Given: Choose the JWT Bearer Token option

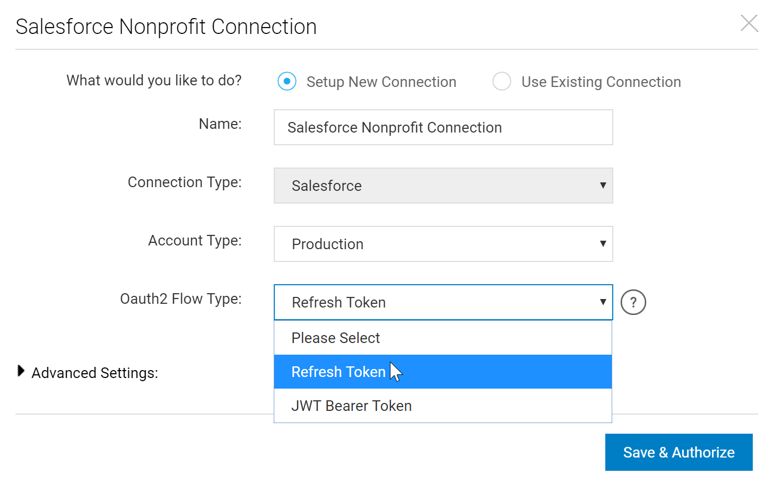Looking at the screenshot, I should [x=443, y=406].
